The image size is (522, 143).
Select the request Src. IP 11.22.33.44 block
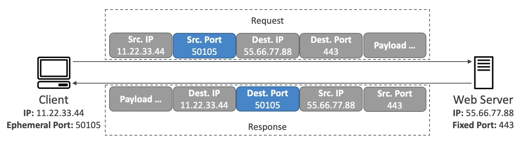pos(141,46)
